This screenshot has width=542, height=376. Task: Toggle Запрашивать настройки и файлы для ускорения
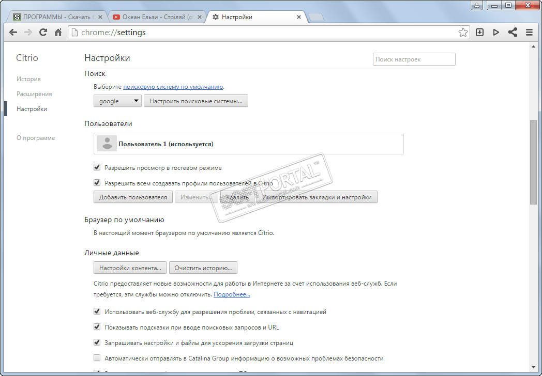(97, 342)
